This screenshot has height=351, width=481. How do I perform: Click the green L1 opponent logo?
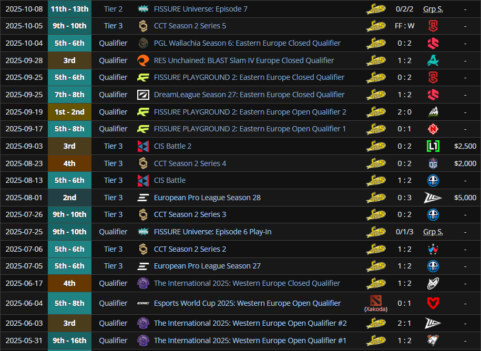[433, 146]
